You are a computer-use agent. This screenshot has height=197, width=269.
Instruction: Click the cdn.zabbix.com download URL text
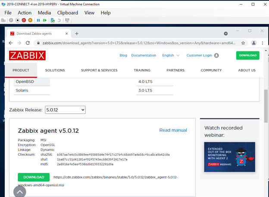[116, 177]
